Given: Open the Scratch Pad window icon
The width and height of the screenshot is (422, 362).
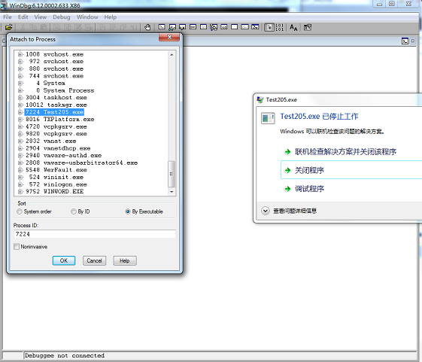Looking at the screenshot, I should pos(235,27).
